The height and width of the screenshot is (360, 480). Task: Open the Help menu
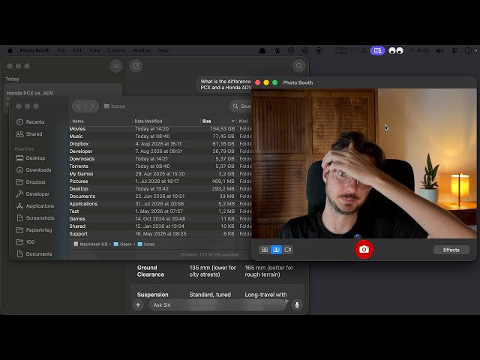tap(163, 50)
